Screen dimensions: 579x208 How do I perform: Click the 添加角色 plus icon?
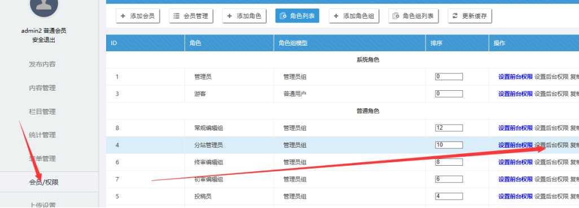pyautogui.click(x=230, y=16)
